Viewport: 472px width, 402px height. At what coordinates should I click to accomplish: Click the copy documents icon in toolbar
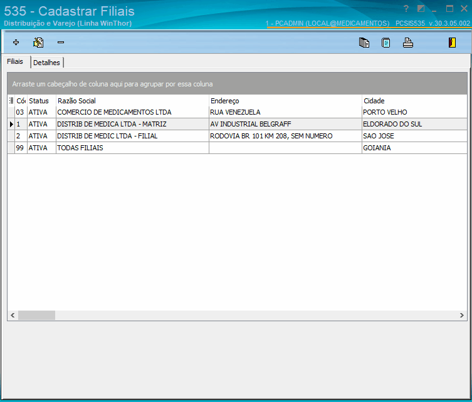(364, 43)
